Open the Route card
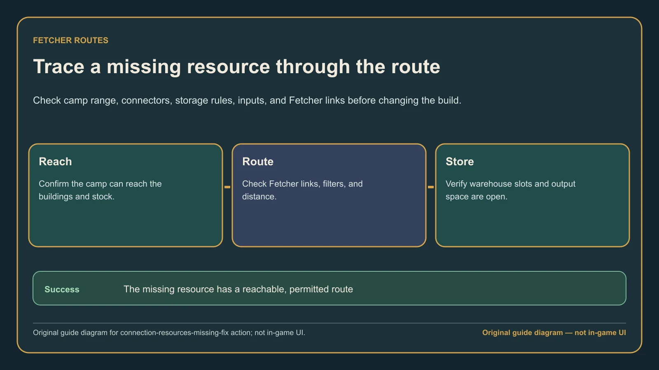The height and width of the screenshot is (370, 659). [x=329, y=195]
